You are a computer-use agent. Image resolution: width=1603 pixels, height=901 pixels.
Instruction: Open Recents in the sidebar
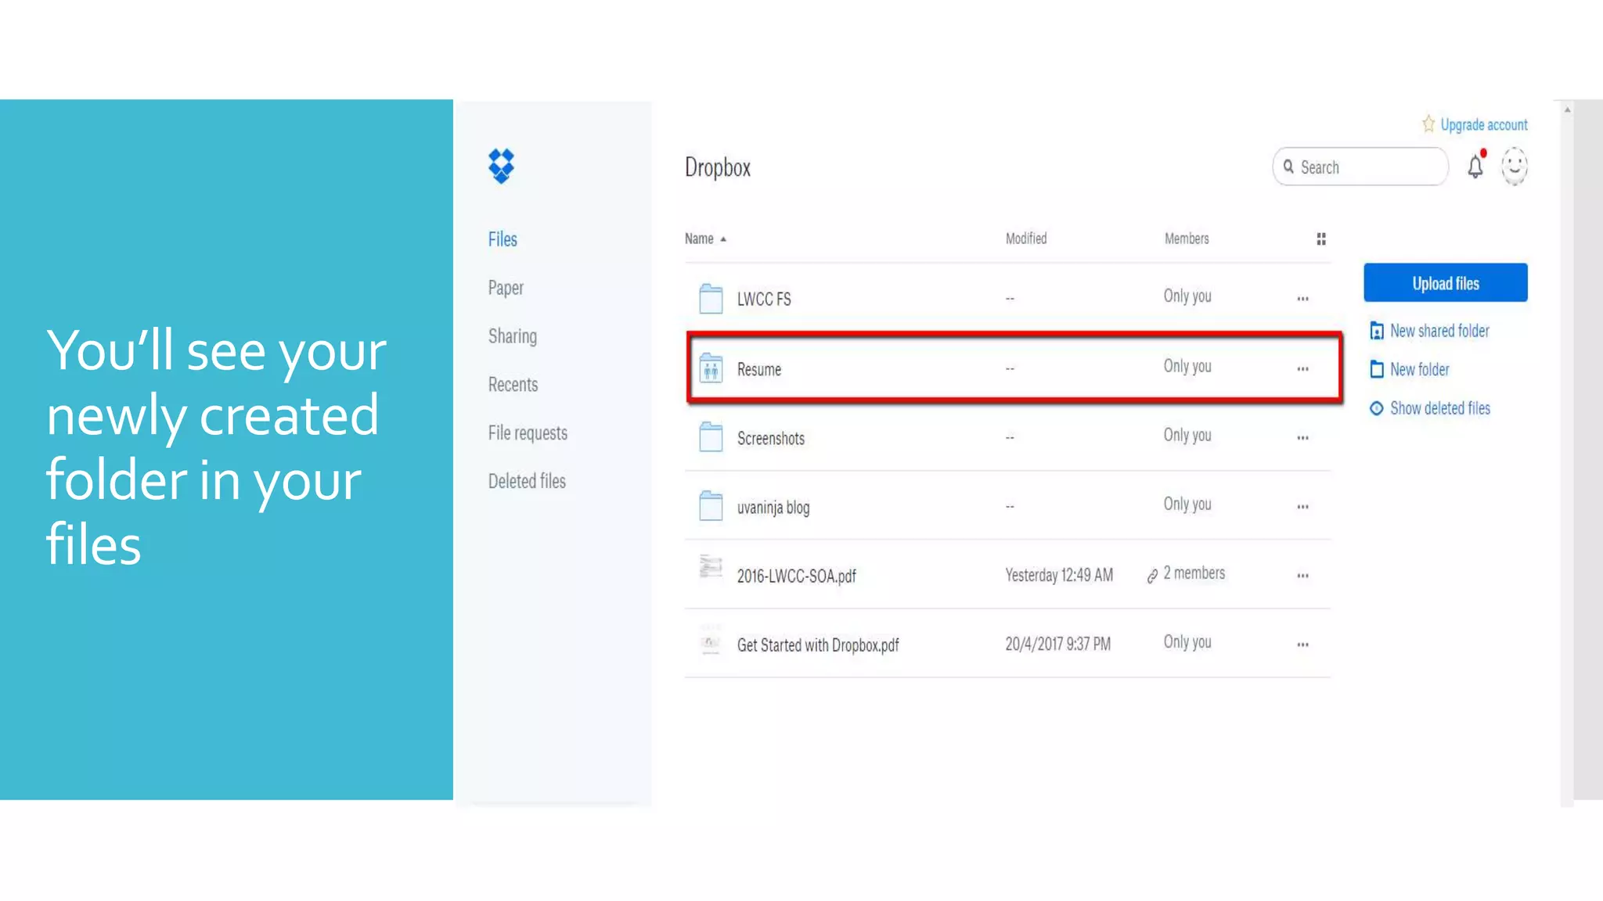[513, 385]
